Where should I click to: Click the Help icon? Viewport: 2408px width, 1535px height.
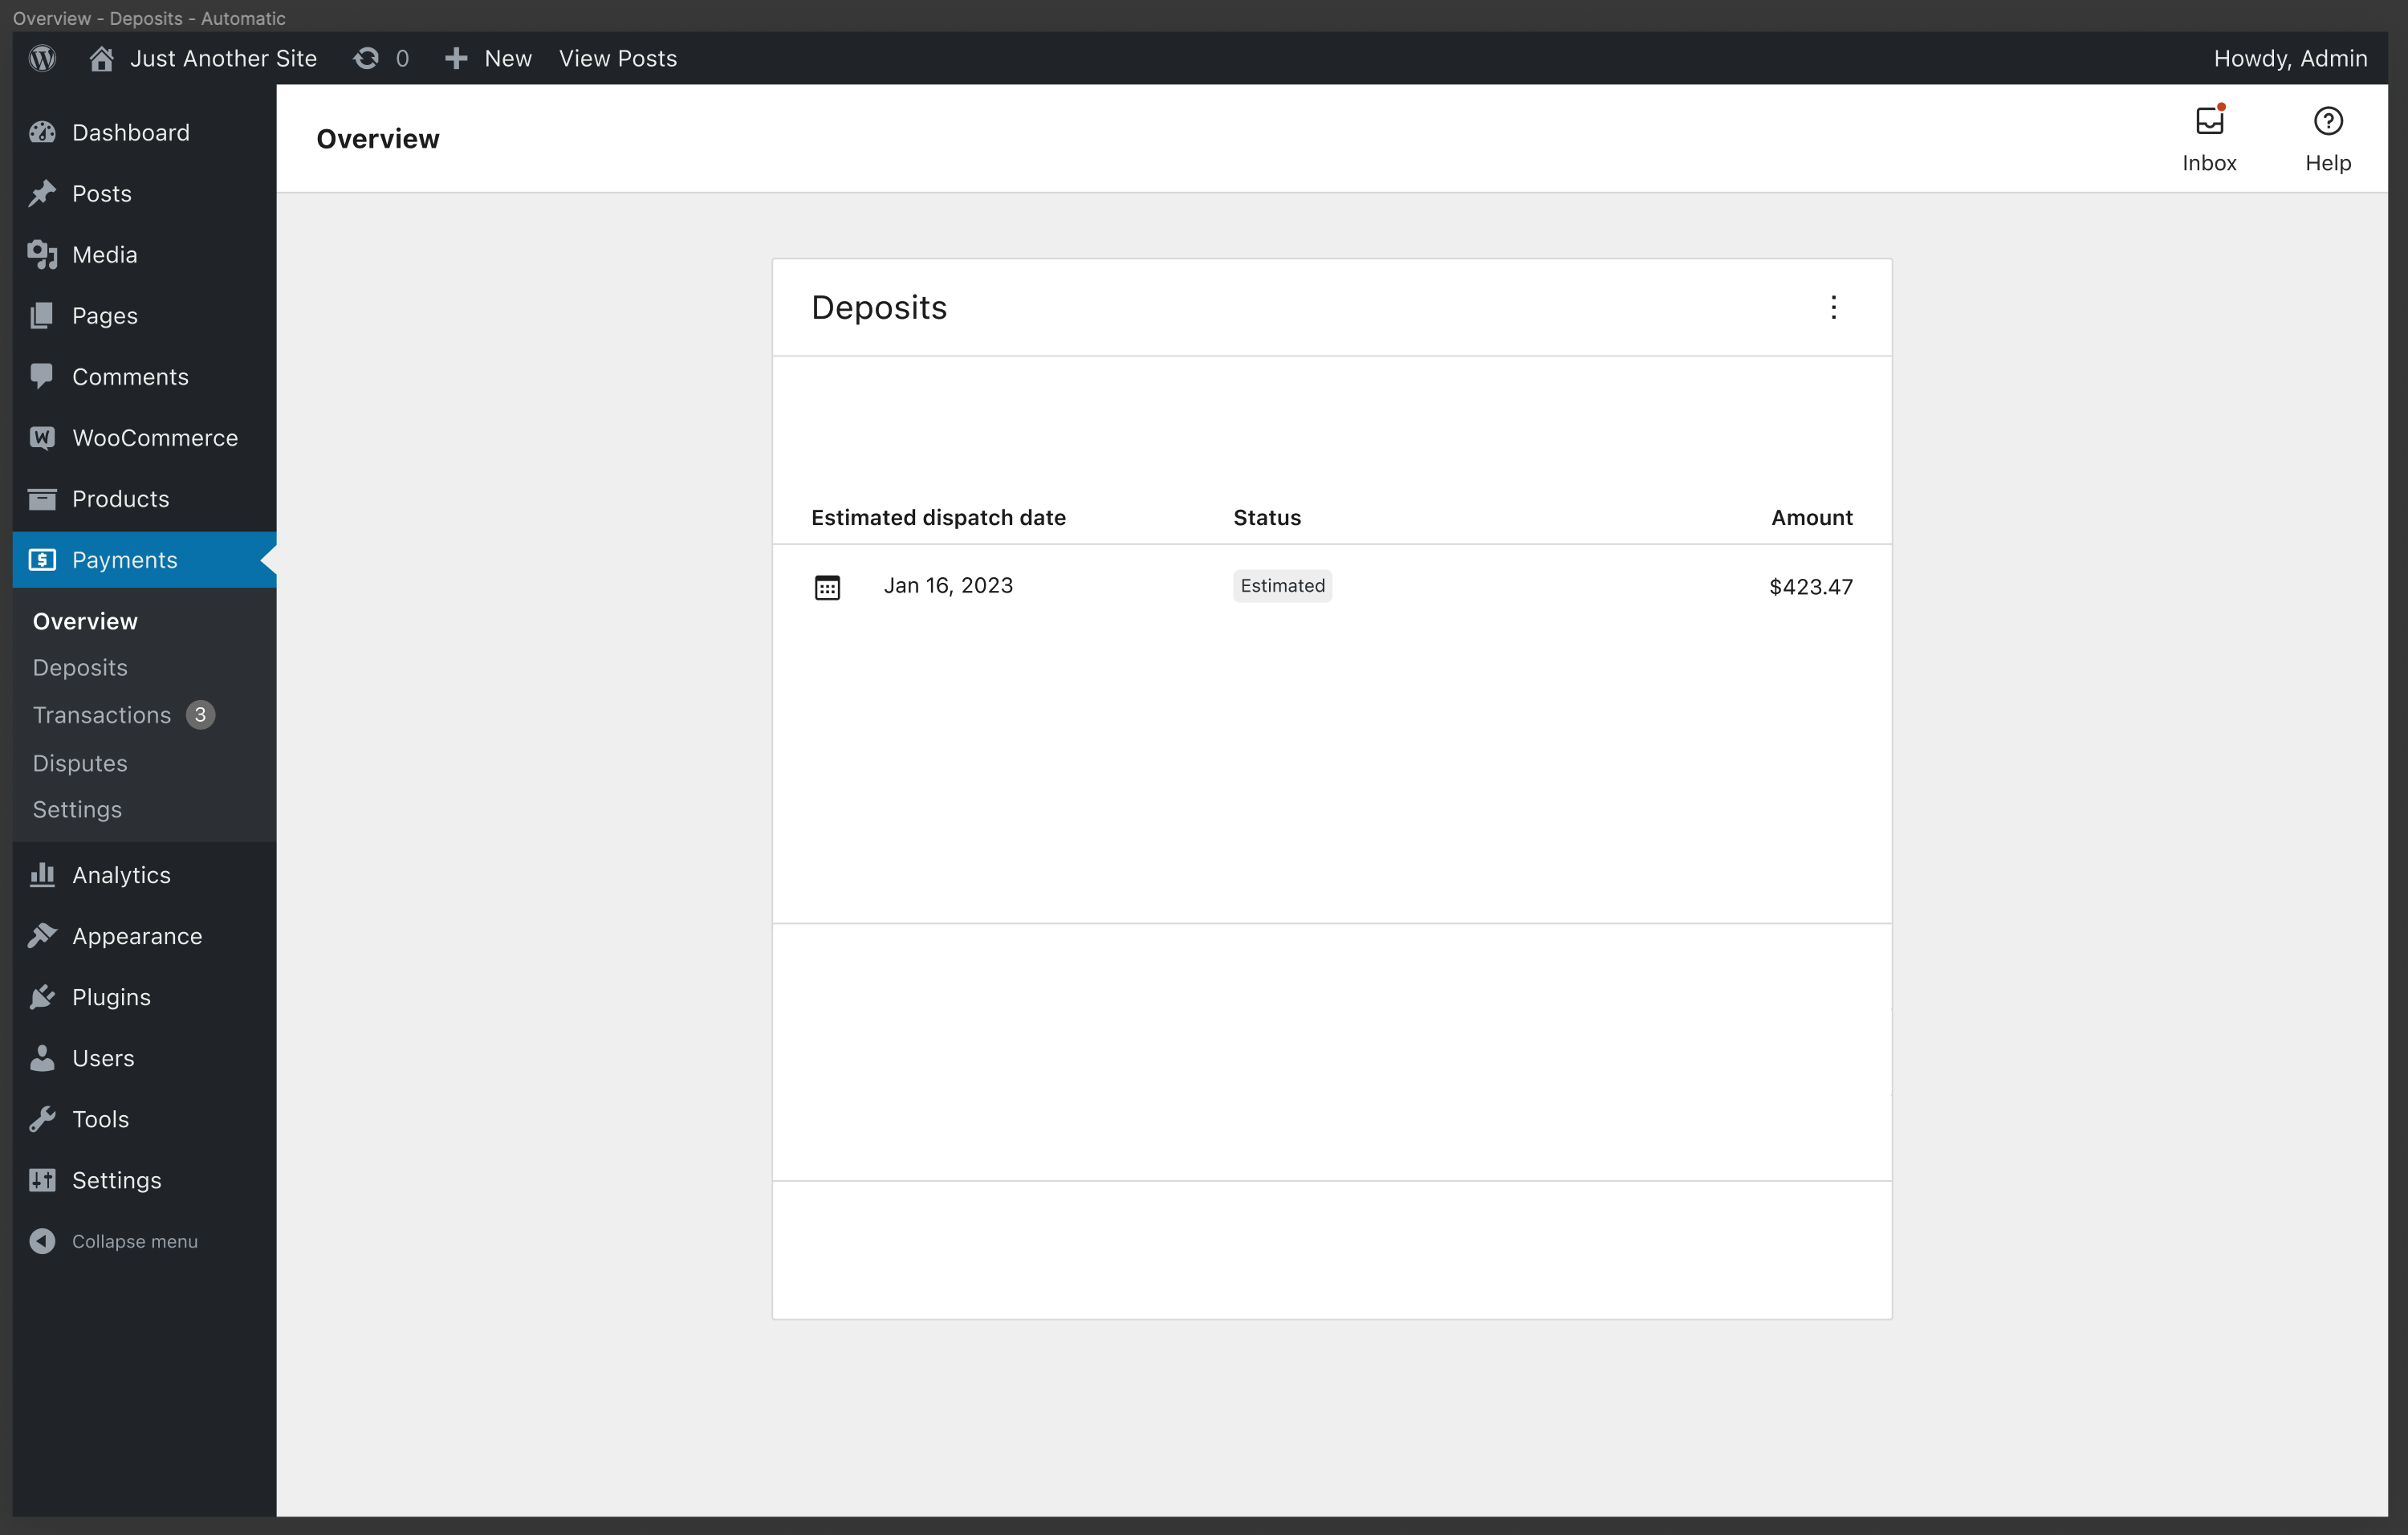pyautogui.click(x=2328, y=121)
